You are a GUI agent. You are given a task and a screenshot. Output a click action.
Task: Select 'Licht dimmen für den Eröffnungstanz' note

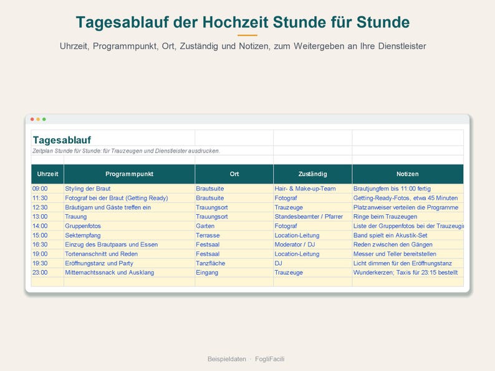408,263
